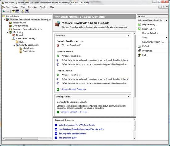Select Quick Mode tree item
Image resolution: width=170 pixels, height=146 pixels.
pos(28,52)
